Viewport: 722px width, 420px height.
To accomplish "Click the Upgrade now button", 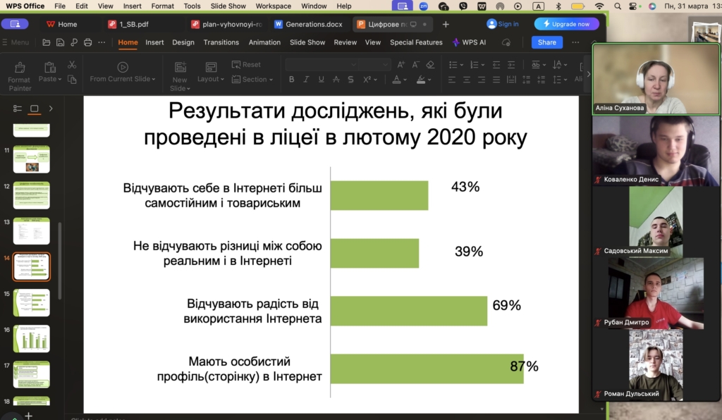I will [566, 24].
